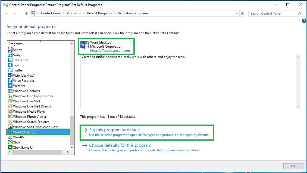307x173 pixels.
Task: Click the Windows Disc Image Burner icon
Action: pos(10,96)
